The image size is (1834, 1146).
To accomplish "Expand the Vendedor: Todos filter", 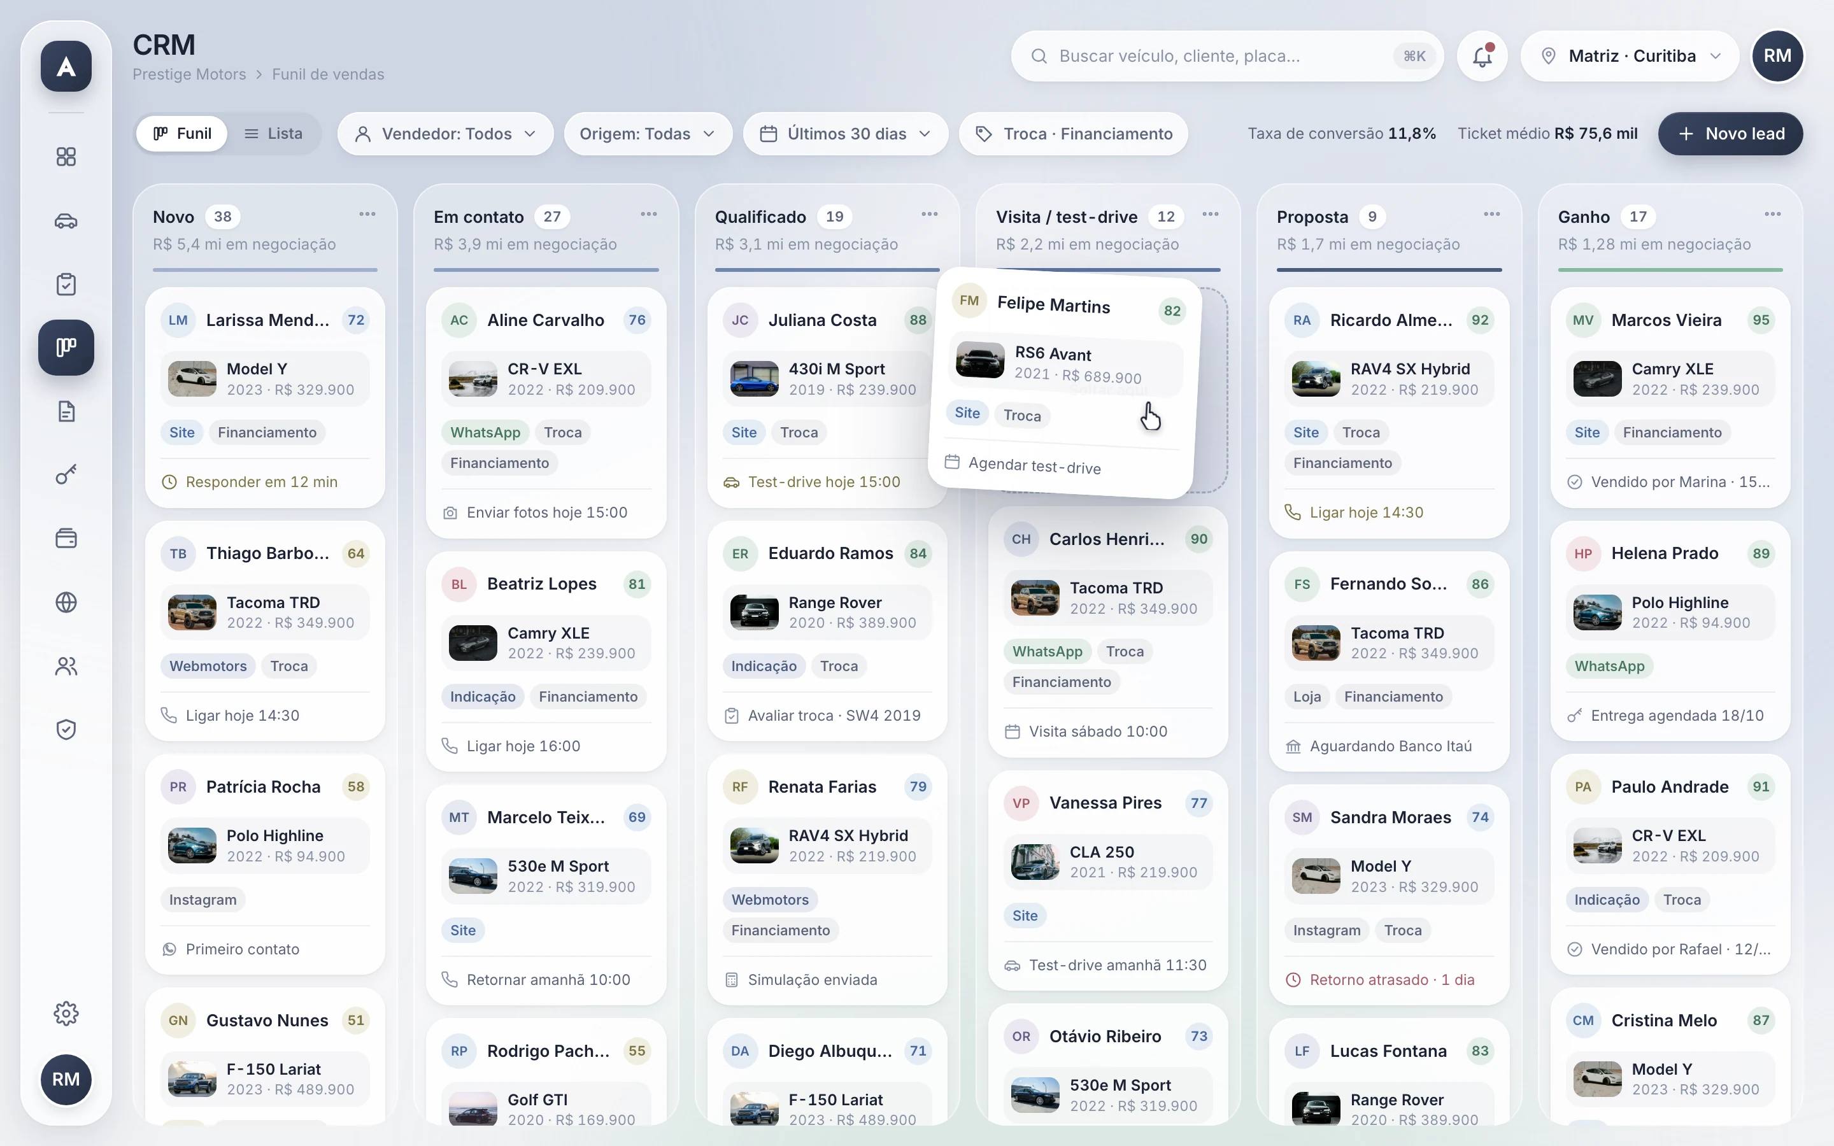I will (446, 134).
